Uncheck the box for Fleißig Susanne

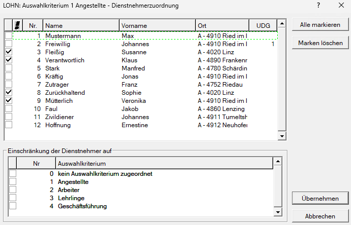(x=8, y=52)
